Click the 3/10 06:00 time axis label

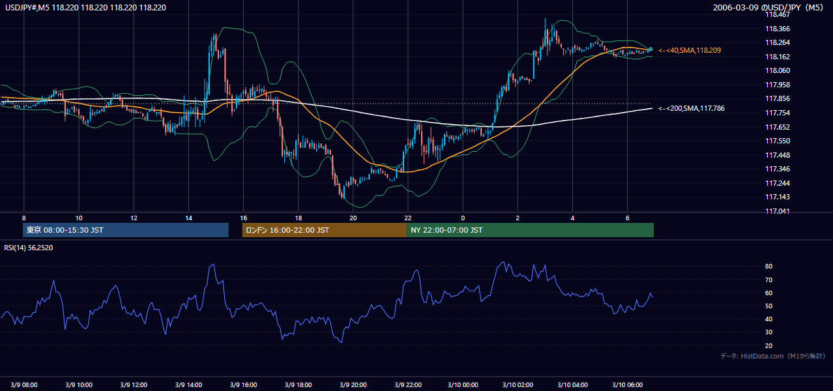click(x=627, y=384)
